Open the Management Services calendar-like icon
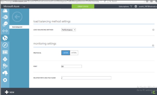The width and height of the screenshot is (157, 95). click(x=5, y=52)
